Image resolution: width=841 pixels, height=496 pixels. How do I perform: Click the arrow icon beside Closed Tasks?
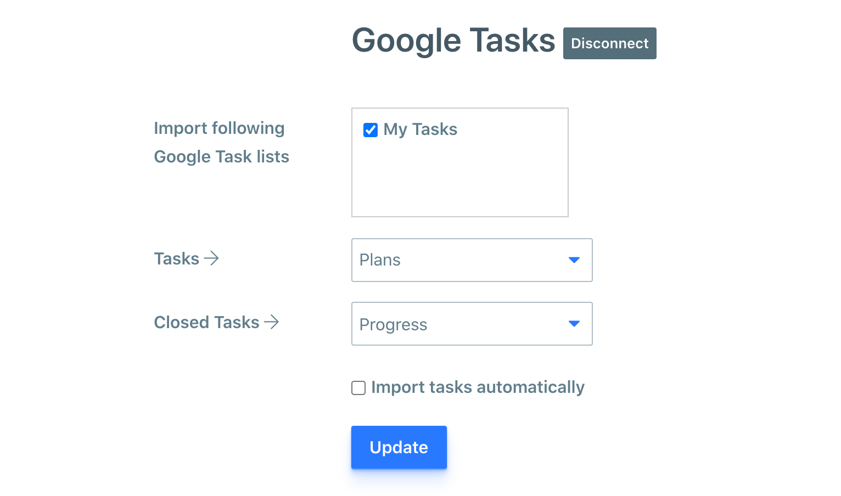(x=271, y=323)
